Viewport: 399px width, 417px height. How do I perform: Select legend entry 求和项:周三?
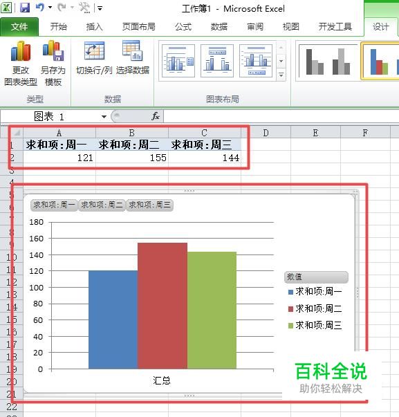coord(315,326)
